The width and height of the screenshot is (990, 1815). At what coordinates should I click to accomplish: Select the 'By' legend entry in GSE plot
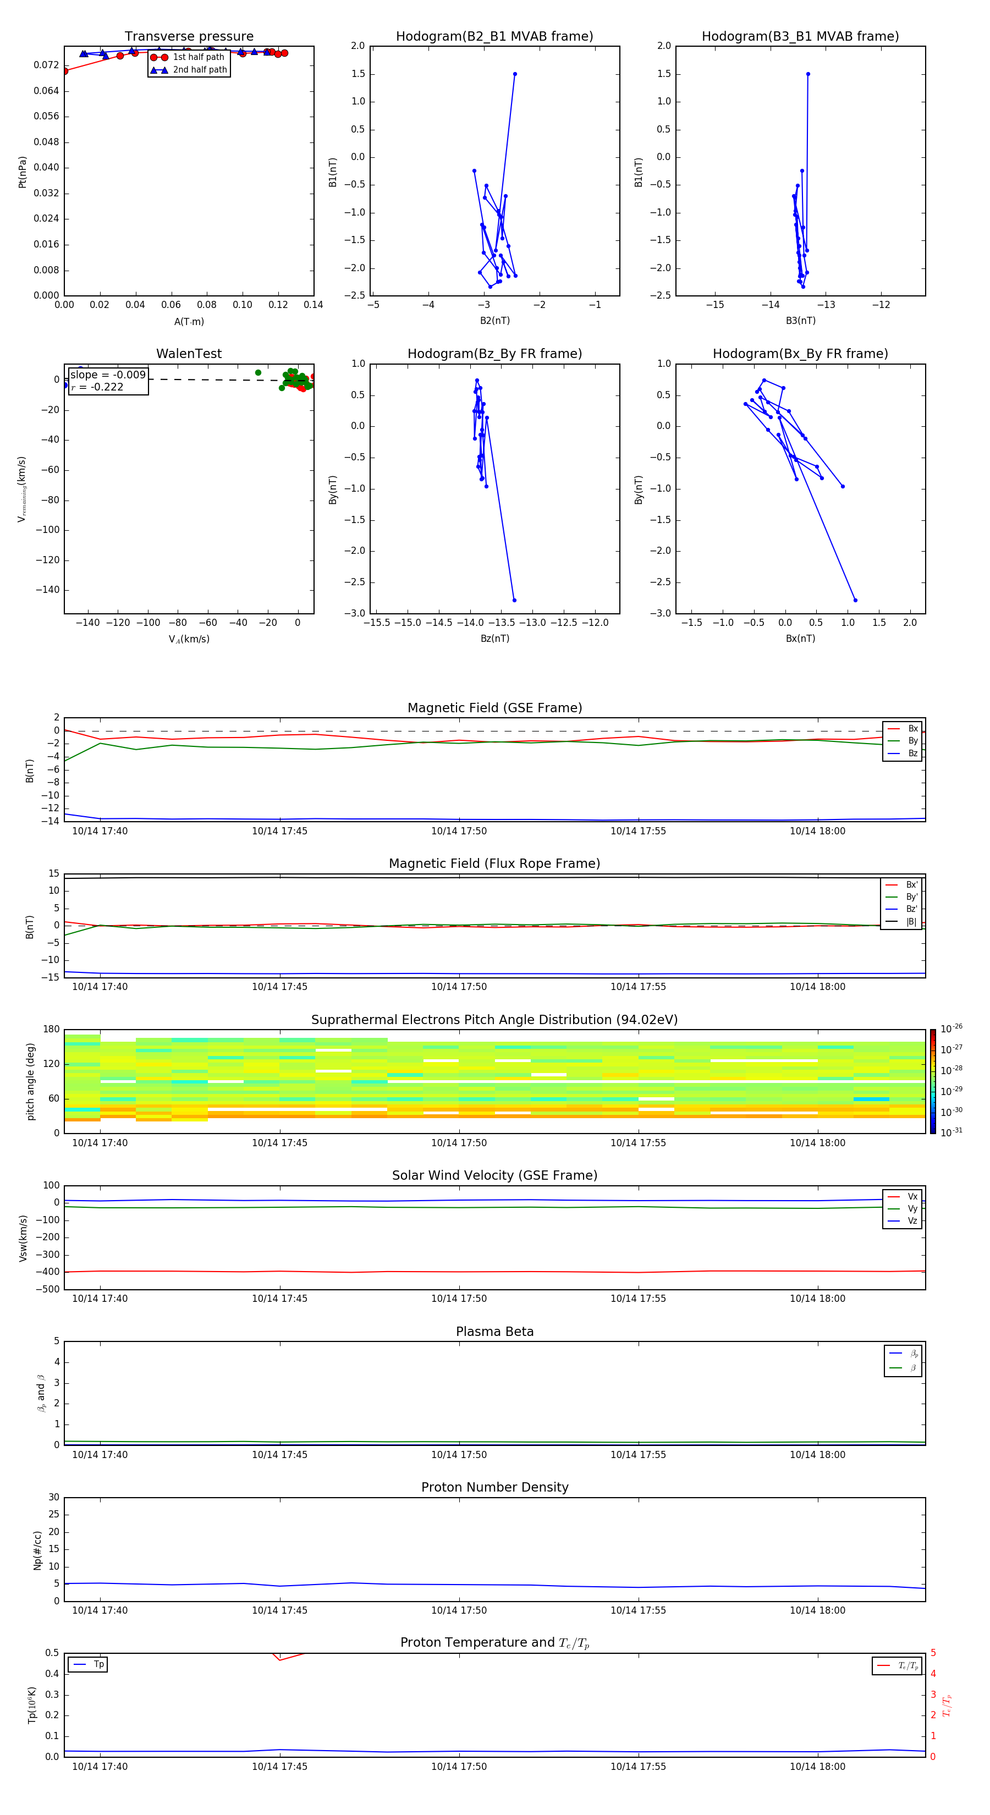pos(903,740)
